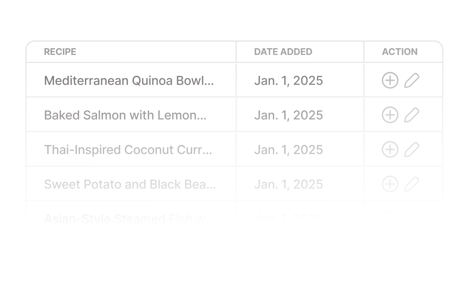Click the add icon for Mediterranean Quinoa Bowl
Image resolution: width=460 pixels, height=284 pixels.
[x=390, y=80]
